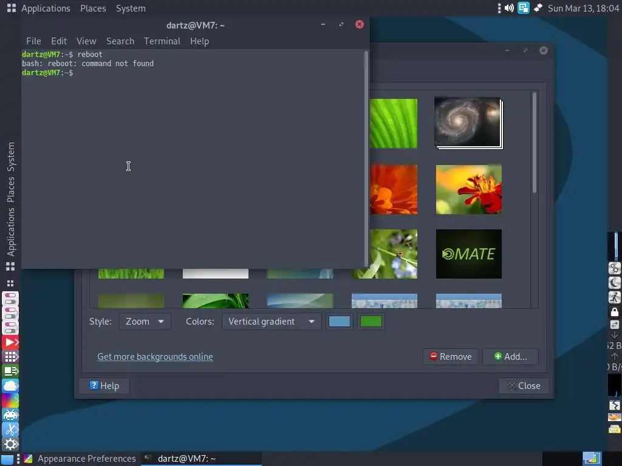Click the two-arrows swap icon in right panel
Screen dimensions: 622x466
click(x=614, y=325)
